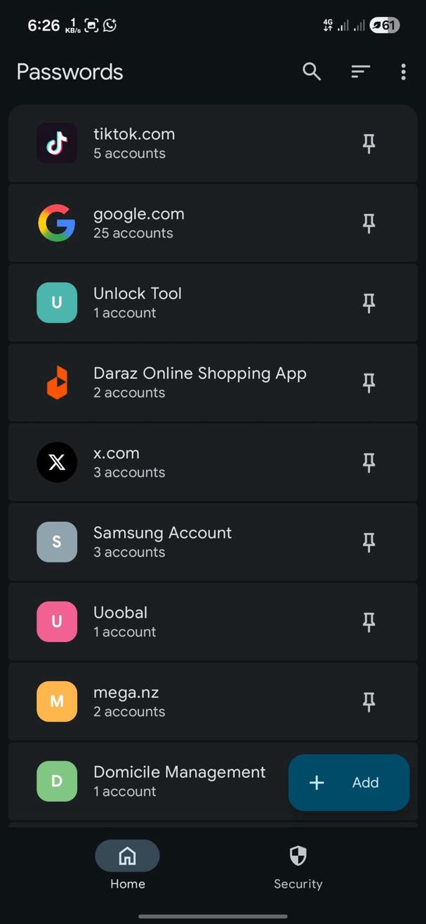Tap the TikTok logo icon
Viewport: 426px width, 924px height.
57,143
